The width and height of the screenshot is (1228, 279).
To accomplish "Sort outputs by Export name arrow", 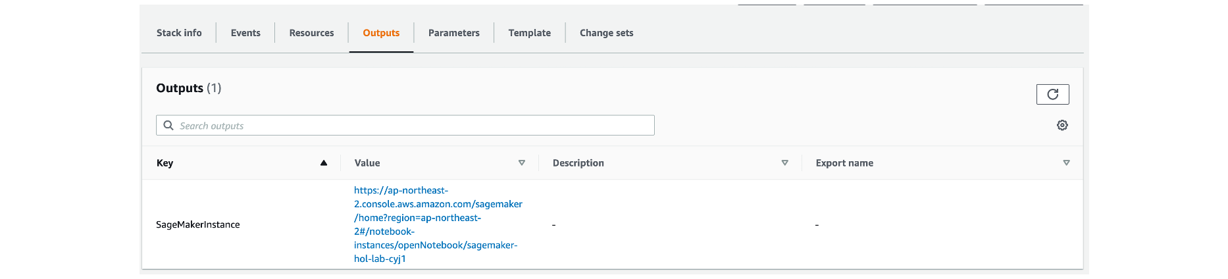I will (1066, 163).
